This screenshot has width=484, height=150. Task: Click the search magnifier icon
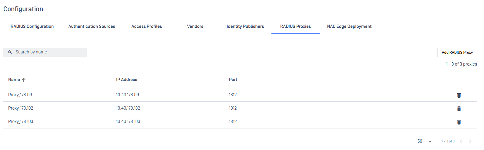pyautogui.click(x=10, y=52)
